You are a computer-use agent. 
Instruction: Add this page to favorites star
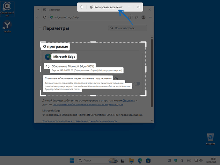[x=130, y=17]
